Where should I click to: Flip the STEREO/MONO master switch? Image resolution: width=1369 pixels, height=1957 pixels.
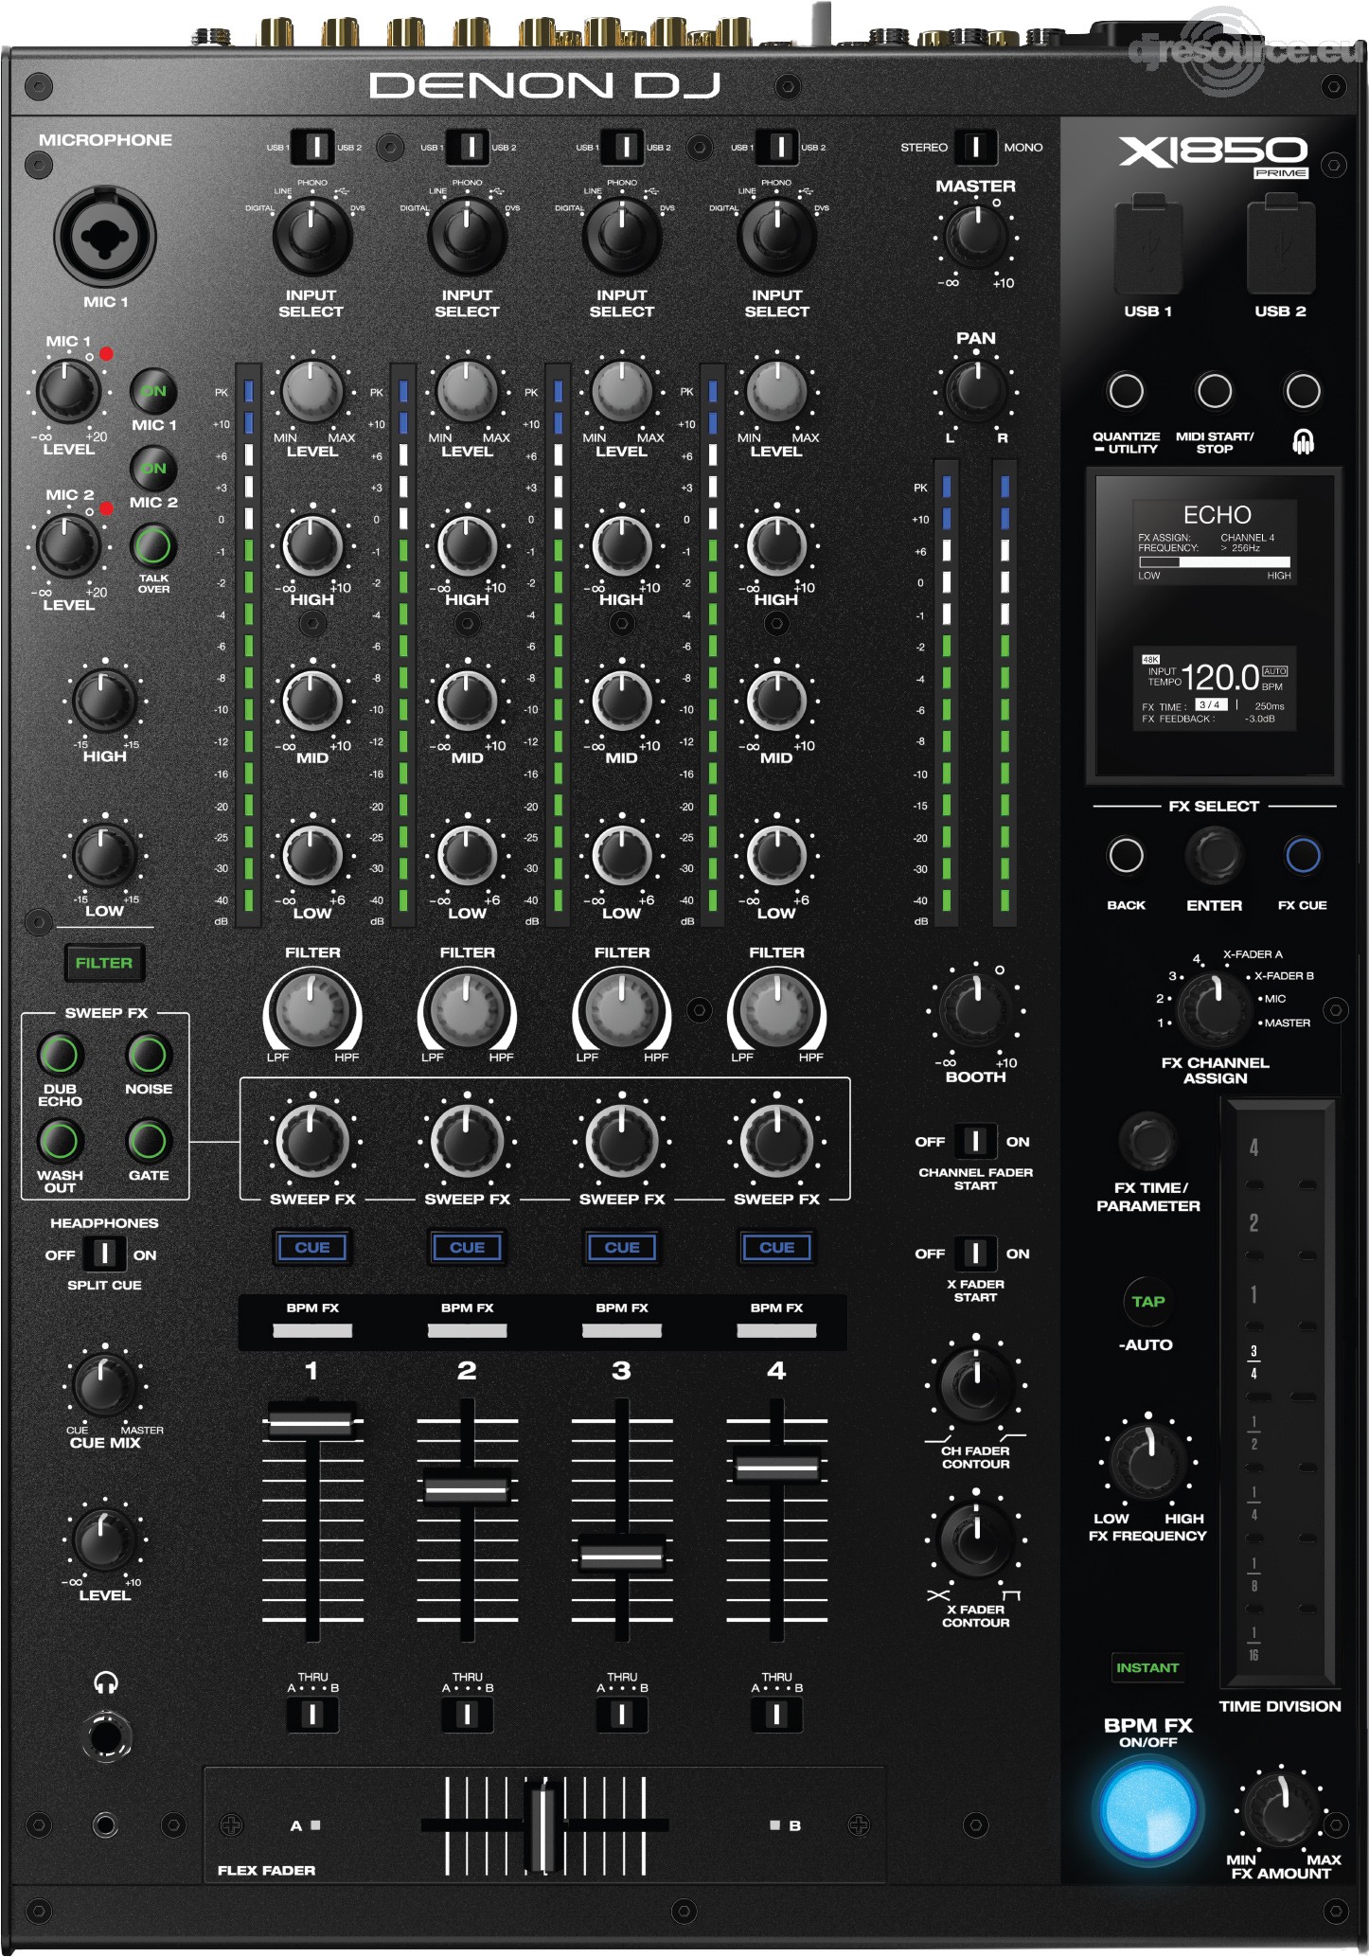tap(974, 147)
